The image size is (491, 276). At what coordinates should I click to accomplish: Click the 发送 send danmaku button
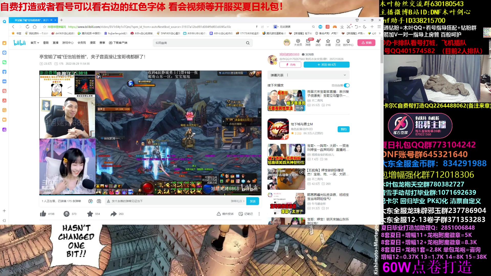[x=253, y=201]
